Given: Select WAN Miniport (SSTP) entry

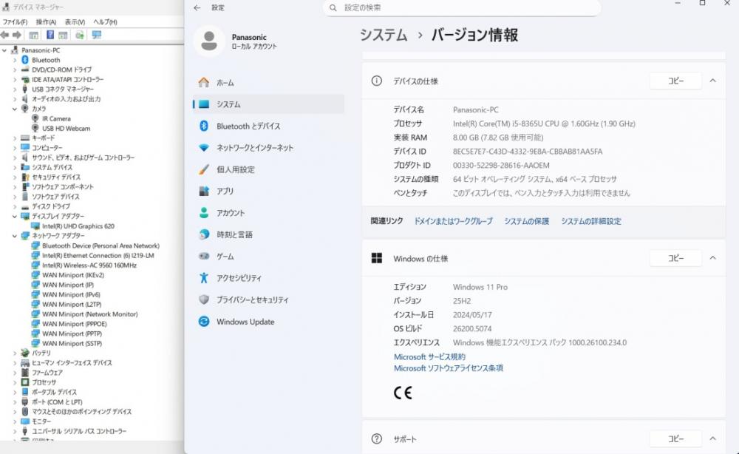Looking at the screenshot, I should pos(72,343).
